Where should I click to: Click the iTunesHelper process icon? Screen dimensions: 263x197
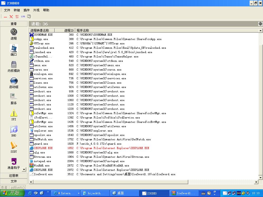(x=31, y=56)
